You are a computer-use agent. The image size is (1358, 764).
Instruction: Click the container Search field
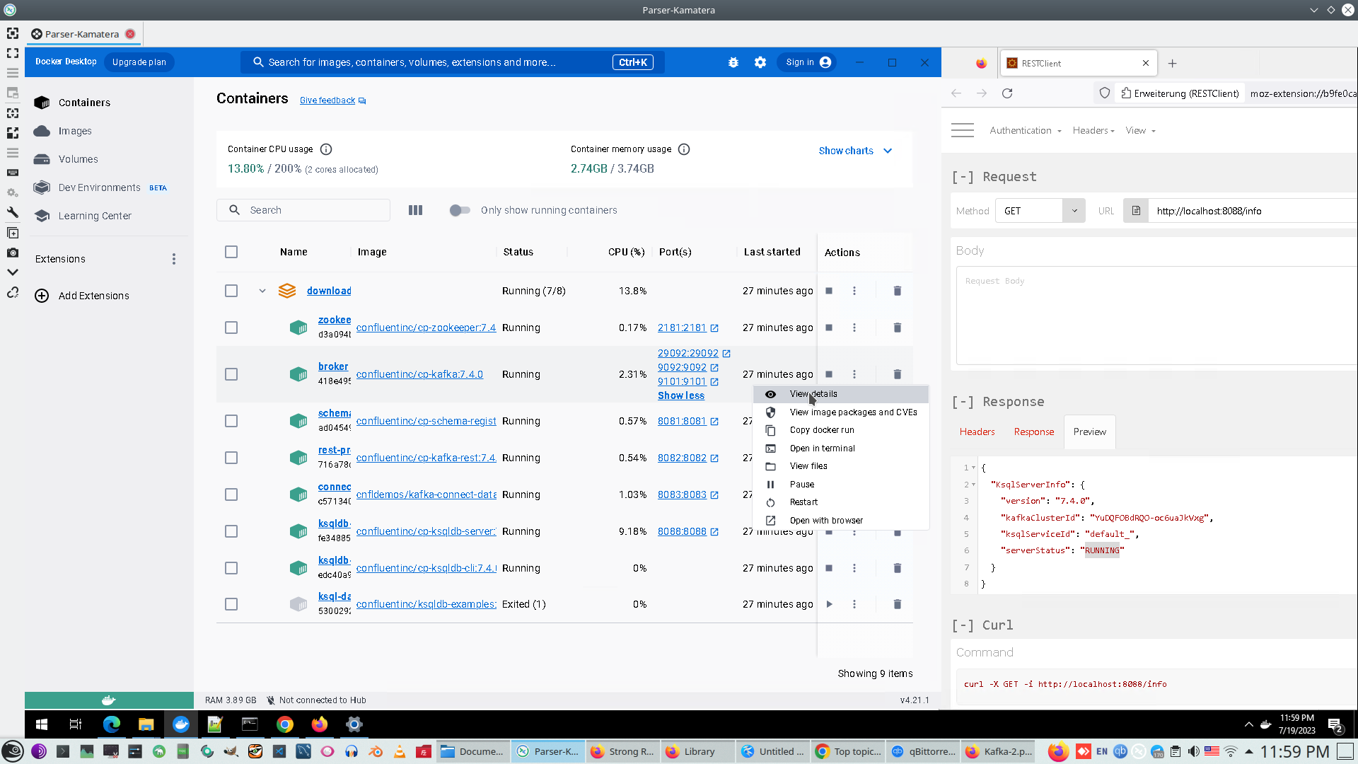(311, 210)
